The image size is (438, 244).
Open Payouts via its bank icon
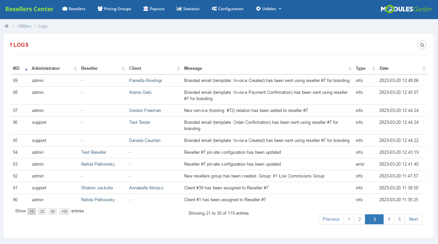(x=145, y=9)
